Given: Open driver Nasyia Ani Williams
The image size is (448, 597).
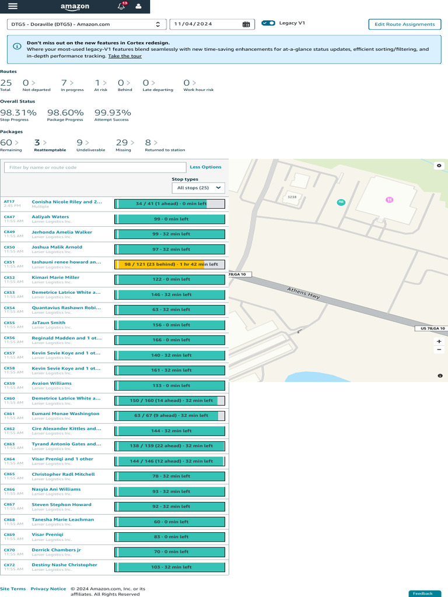Looking at the screenshot, I should click(56, 489).
